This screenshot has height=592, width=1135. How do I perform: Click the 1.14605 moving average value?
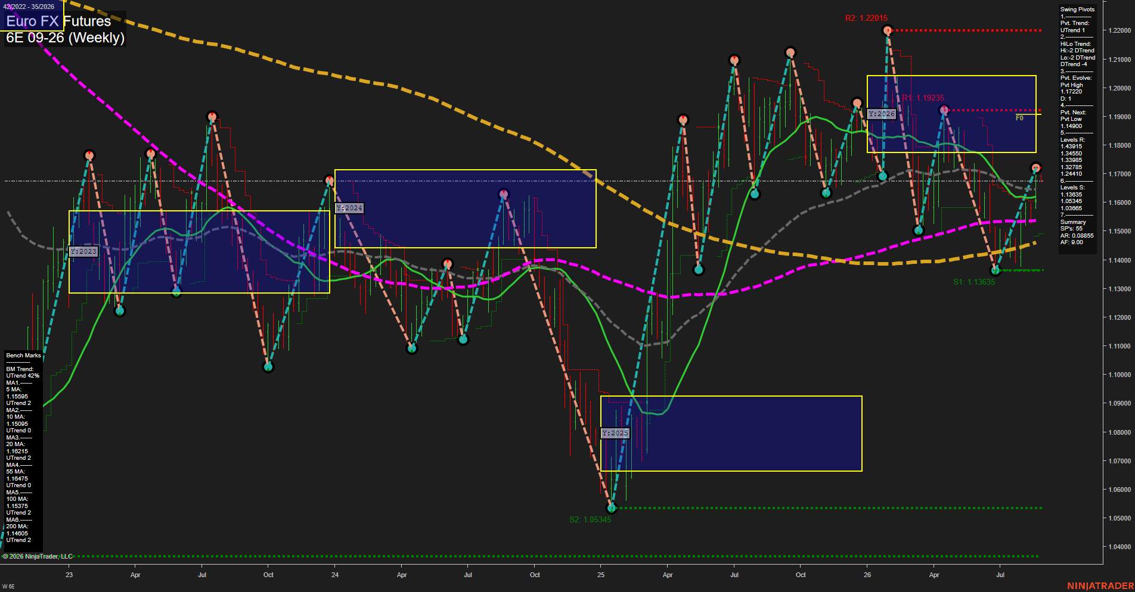17,534
